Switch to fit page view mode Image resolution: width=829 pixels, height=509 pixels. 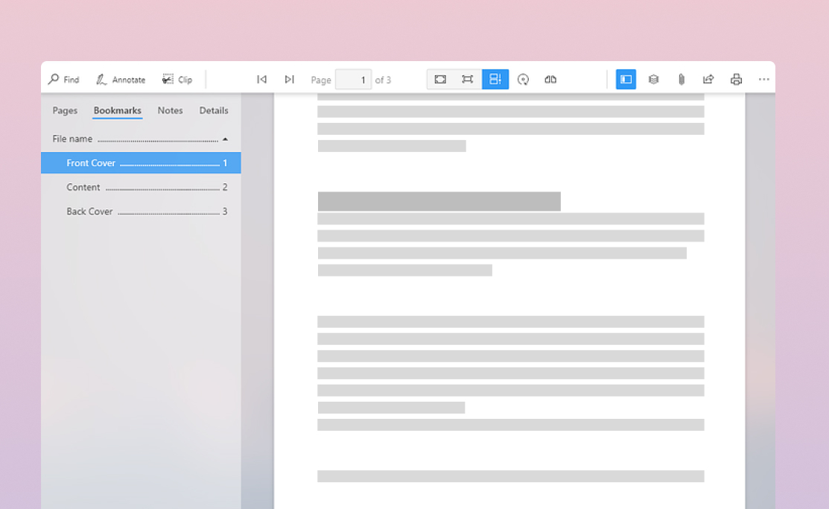pyautogui.click(x=440, y=79)
